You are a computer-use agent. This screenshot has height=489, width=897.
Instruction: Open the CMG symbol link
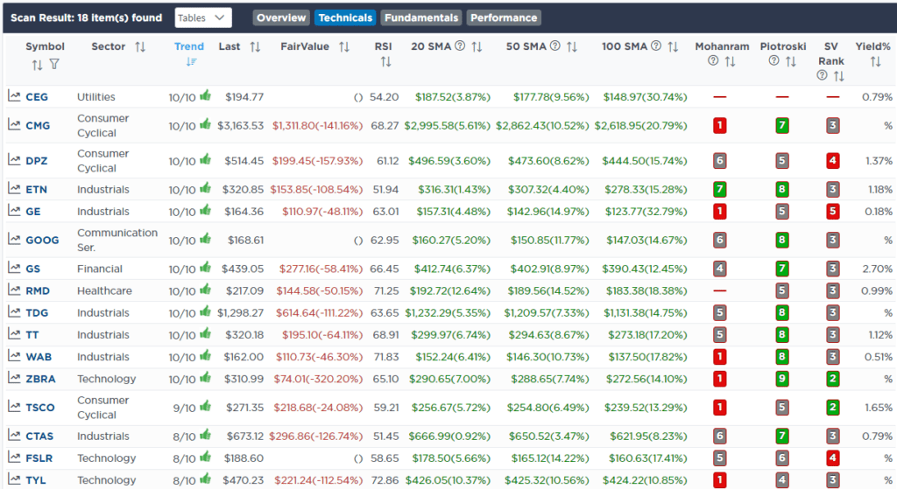(38, 126)
